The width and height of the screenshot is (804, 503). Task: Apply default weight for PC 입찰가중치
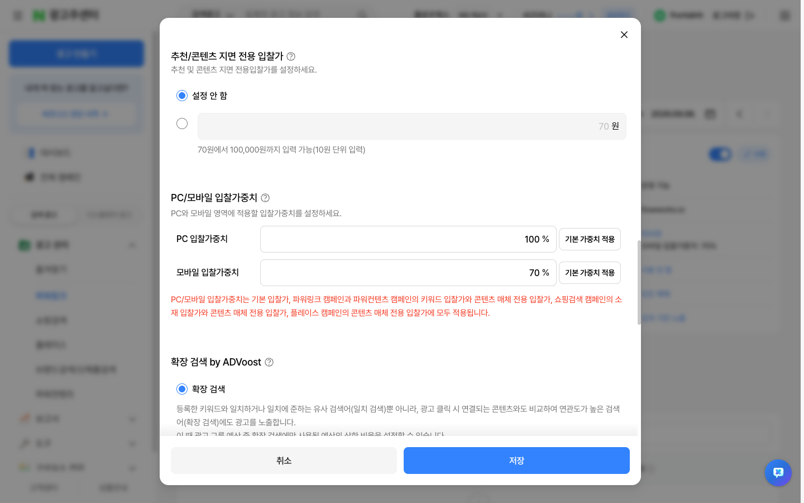pyautogui.click(x=590, y=239)
